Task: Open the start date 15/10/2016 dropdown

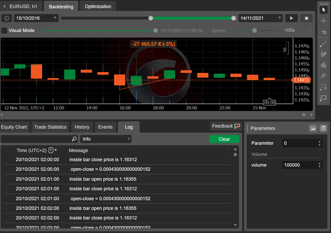Action: pyautogui.click(x=36, y=18)
